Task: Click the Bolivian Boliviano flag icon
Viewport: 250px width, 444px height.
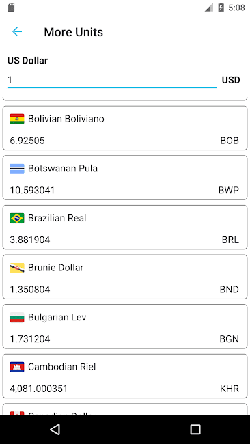Action: (17, 119)
